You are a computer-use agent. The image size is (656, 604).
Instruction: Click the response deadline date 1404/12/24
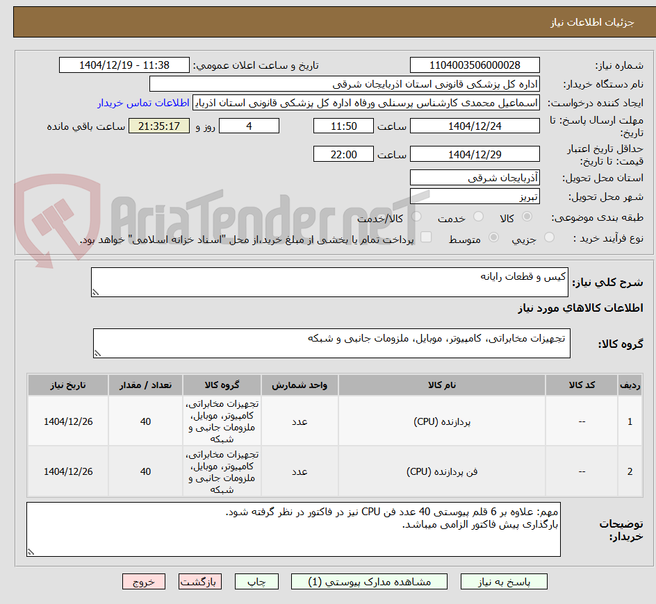click(475, 126)
